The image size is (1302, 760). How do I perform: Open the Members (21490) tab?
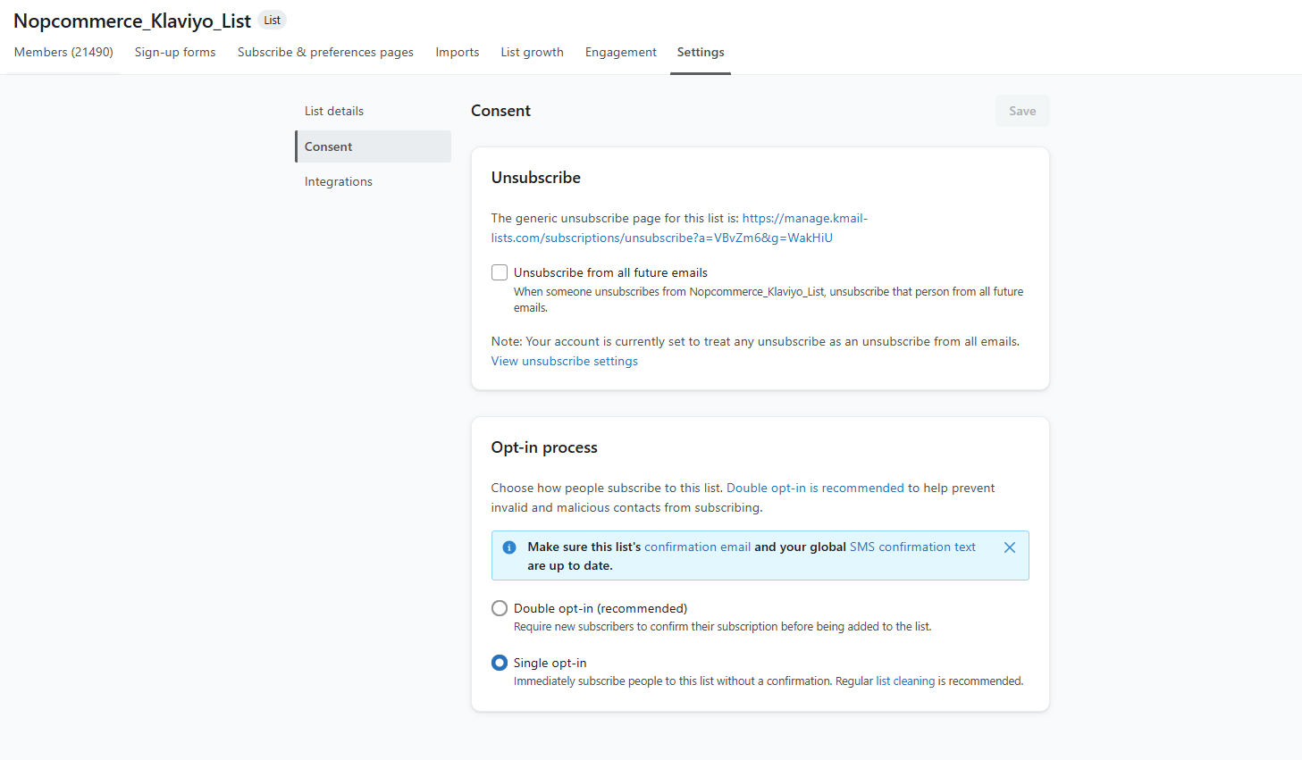[x=63, y=52]
